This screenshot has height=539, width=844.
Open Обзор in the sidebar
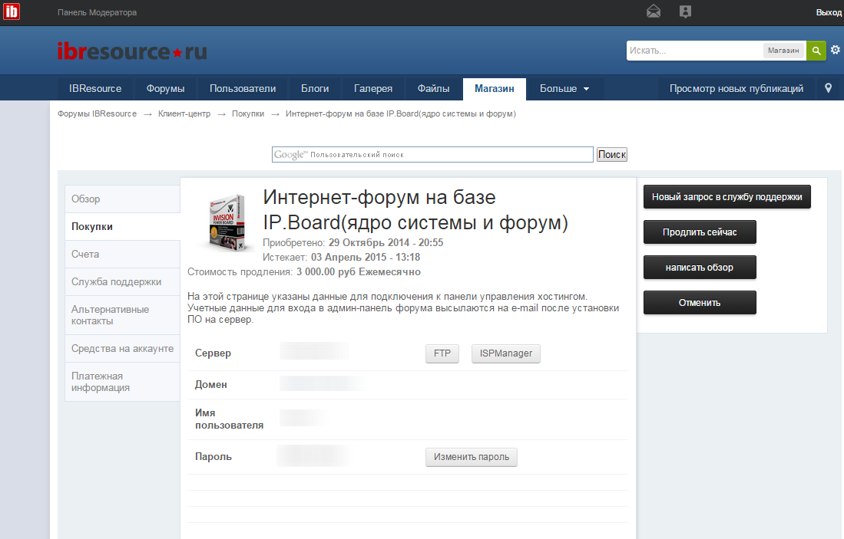point(123,199)
